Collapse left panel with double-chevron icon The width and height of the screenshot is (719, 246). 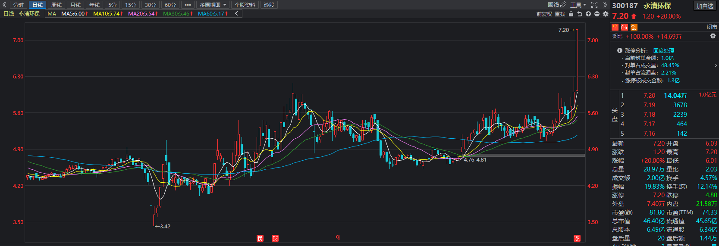click(x=4, y=5)
